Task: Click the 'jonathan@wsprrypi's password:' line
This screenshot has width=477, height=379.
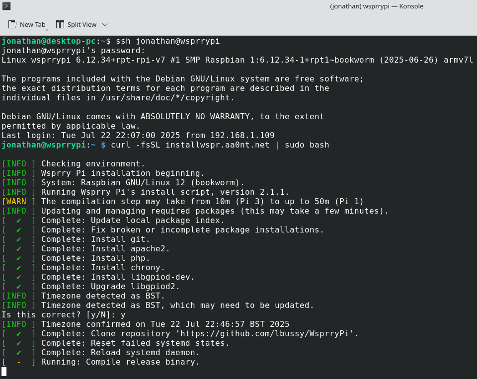Action: tap(74, 51)
